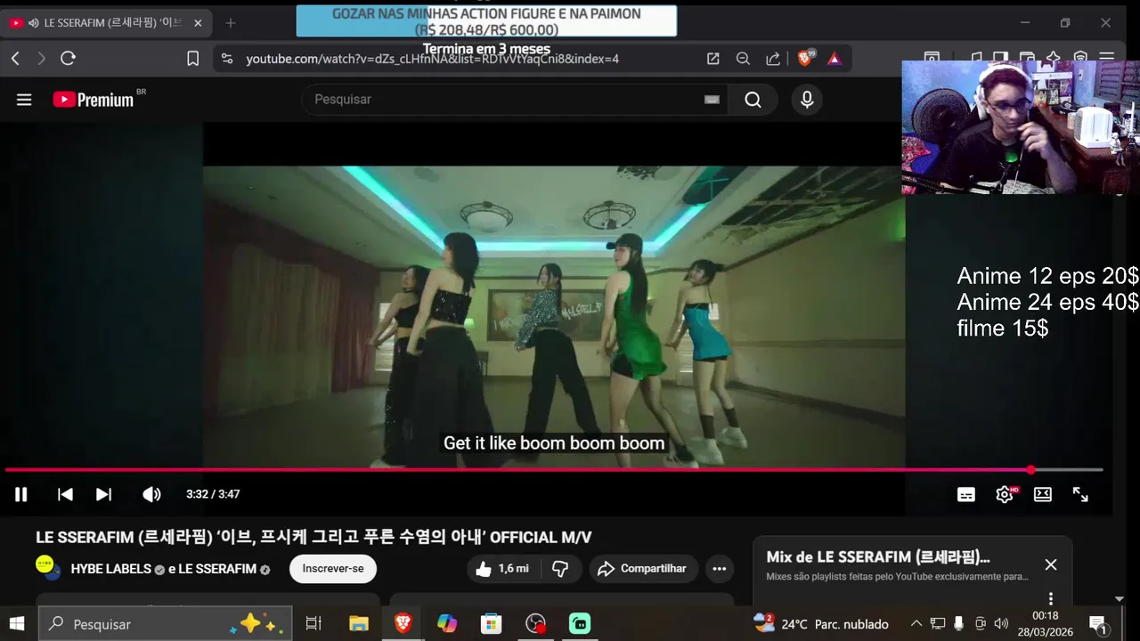
Task: Bookmark this page with the bookmark icon
Action: click(x=192, y=59)
